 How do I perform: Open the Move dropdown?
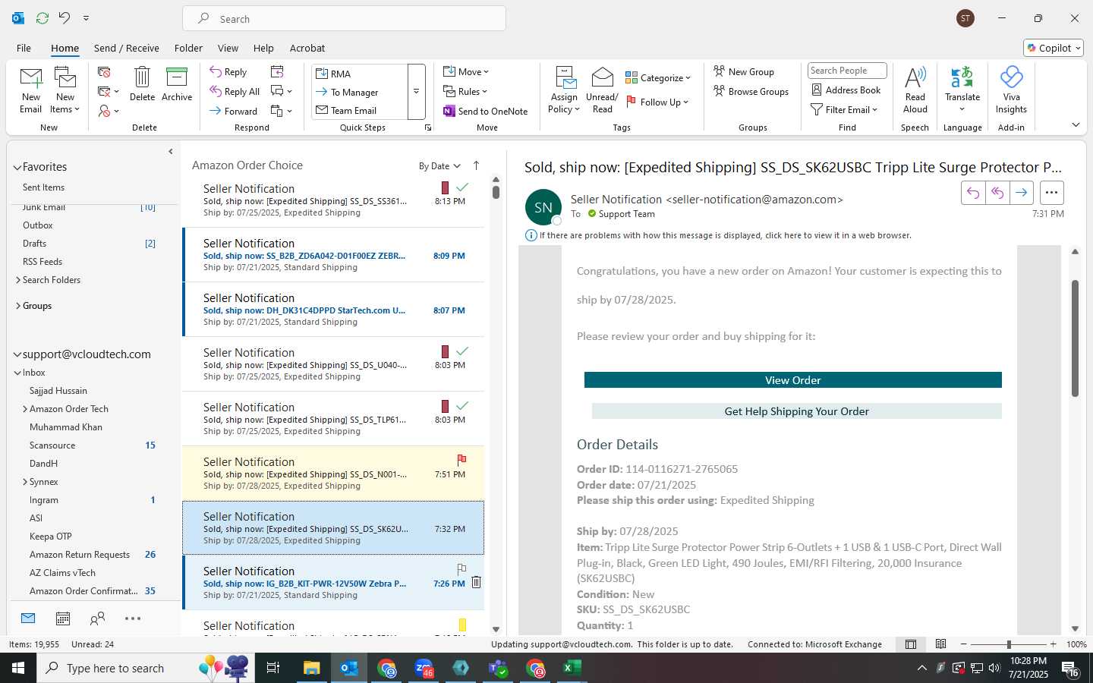(466, 71)
